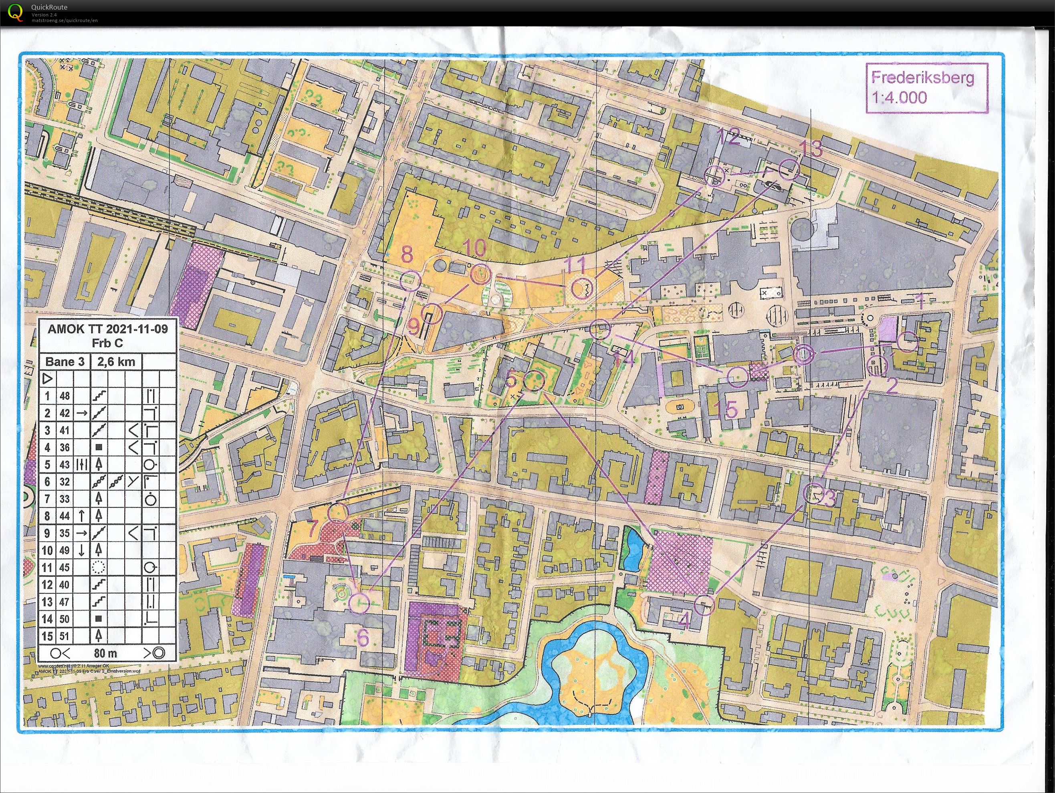Click the AMOK TT 2021-11-09 heading

click(108, 329)
